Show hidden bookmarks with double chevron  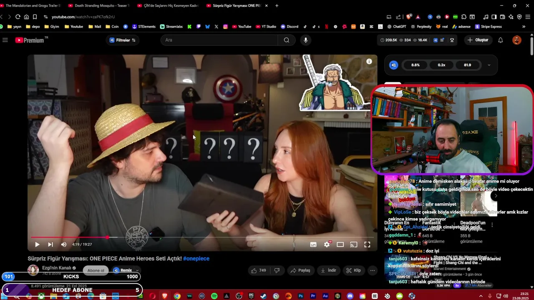pyautogui.click(x=524, y=27)
